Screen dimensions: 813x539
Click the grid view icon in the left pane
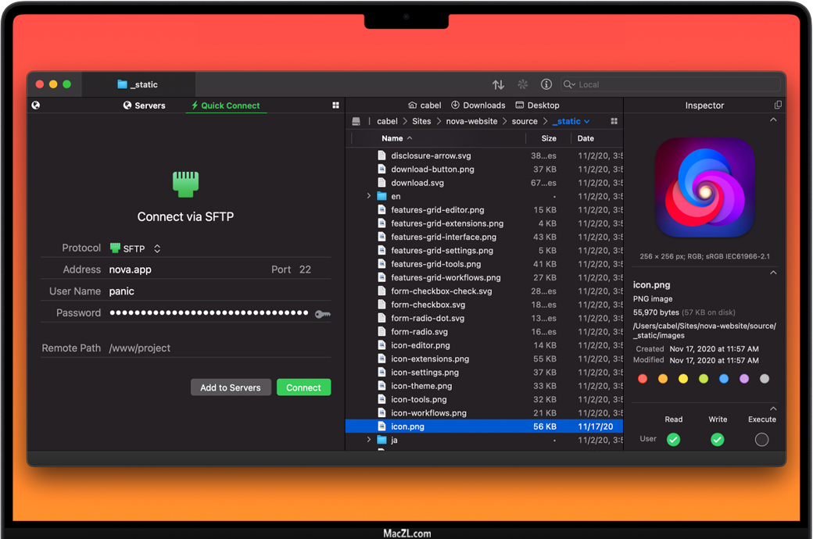coord(336,105)
